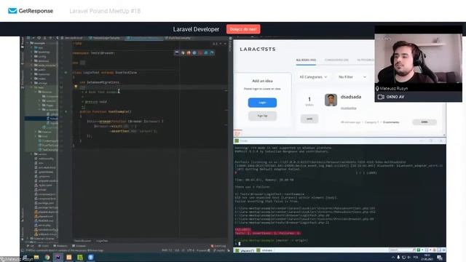Click the gray Sign Up button

[262, 116]
